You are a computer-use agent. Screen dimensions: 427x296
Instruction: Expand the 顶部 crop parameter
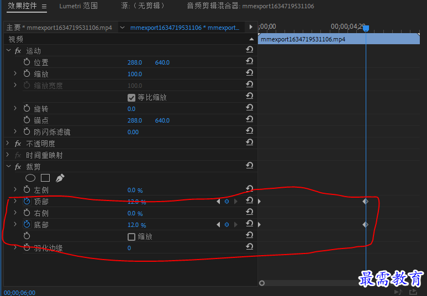click(x=15, y=201)
